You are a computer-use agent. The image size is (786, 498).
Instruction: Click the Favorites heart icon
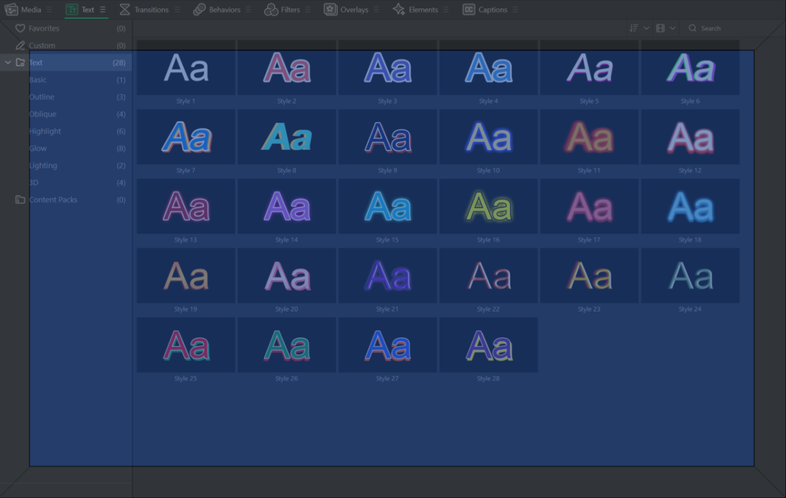[20, 29]
